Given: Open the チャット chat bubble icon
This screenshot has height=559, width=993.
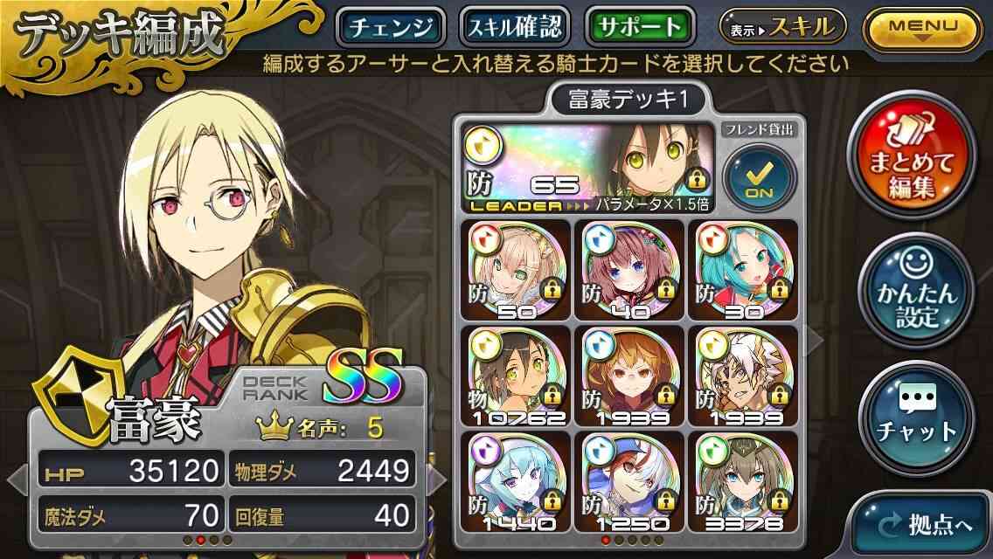Looking at the screenshot, I should point(916,418).
